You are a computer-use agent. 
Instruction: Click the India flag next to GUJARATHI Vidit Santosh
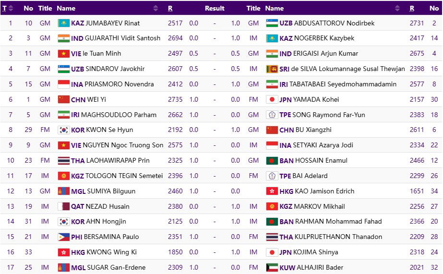pyautogui.click(x=63, y=38)
